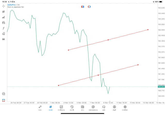Viewport: 165px width, 115px height.
Task: Tap the new order icon in sidebar
Action: (x=4, y=100)
